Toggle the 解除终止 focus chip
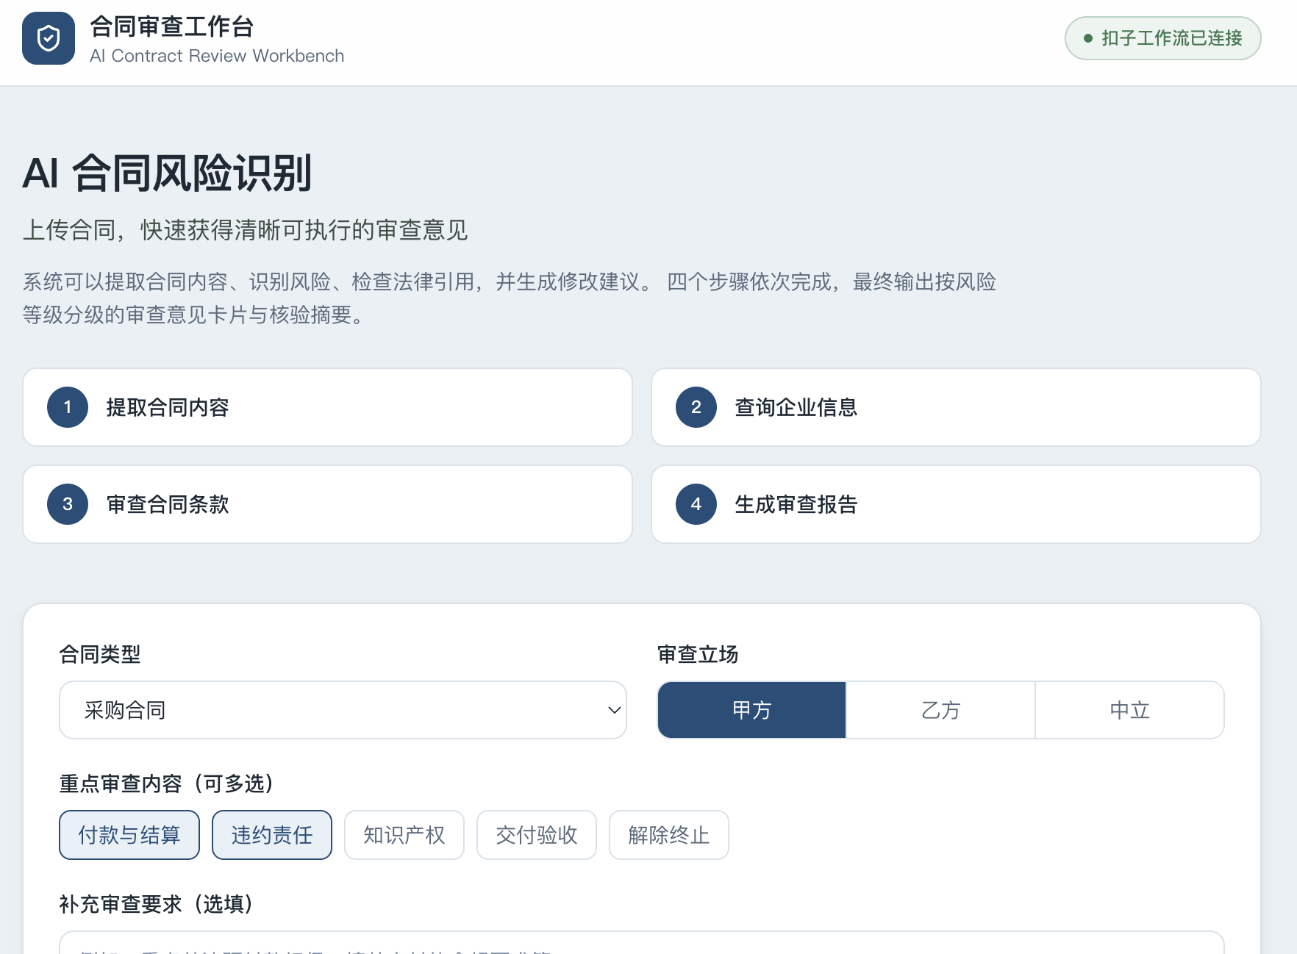Screen dimensions: 1297x954 point(669,835)
